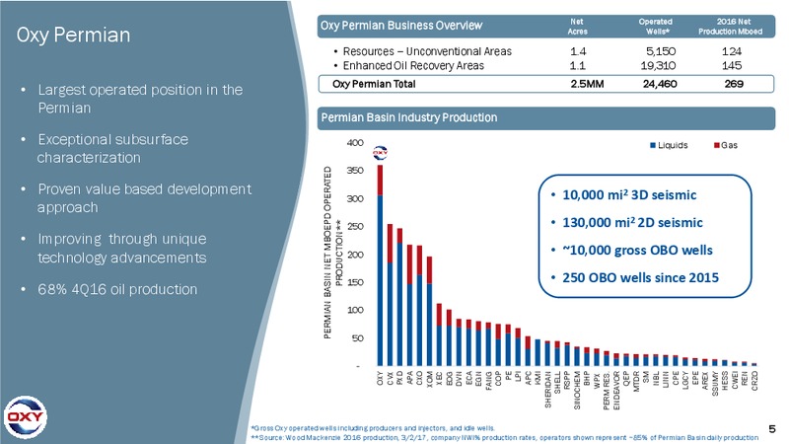Click the 1.4 net acres value
The image size is (789, 444).
578,51
